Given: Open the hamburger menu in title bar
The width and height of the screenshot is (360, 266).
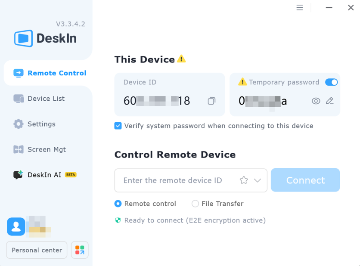Looking at the screenshot, I should [x=300, y=8].
